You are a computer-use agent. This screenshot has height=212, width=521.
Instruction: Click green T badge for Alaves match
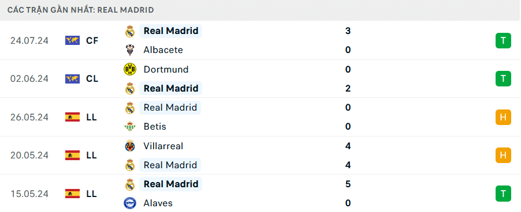(x=504, y=194)
